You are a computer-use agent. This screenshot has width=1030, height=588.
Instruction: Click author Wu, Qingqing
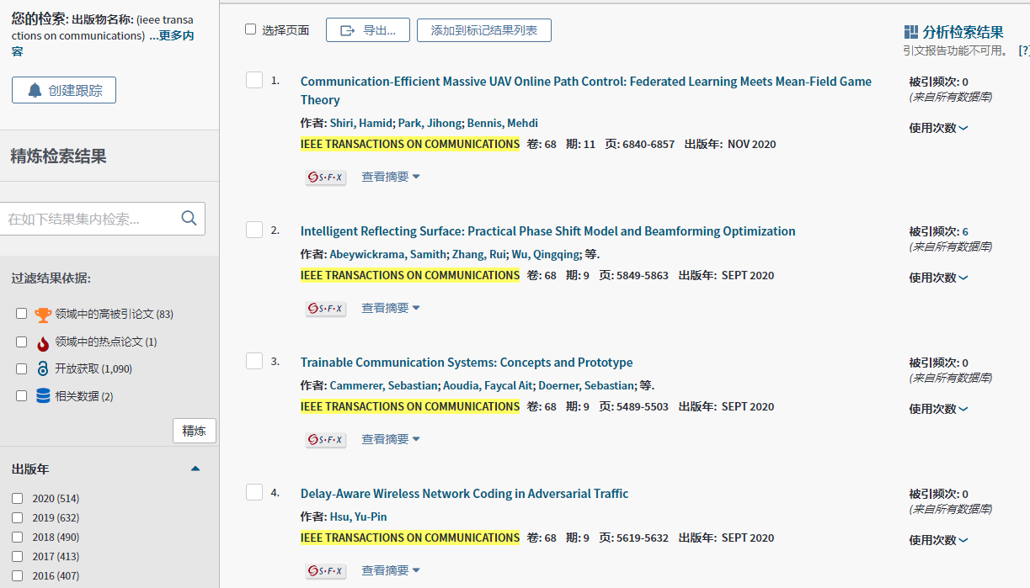545,254
